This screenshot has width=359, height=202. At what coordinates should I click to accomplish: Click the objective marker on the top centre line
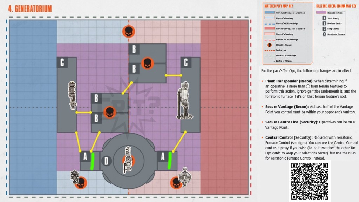pyautogui.click(x=128, y=32)
